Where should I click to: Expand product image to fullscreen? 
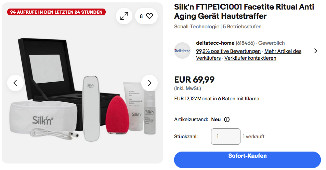[124, 16]
